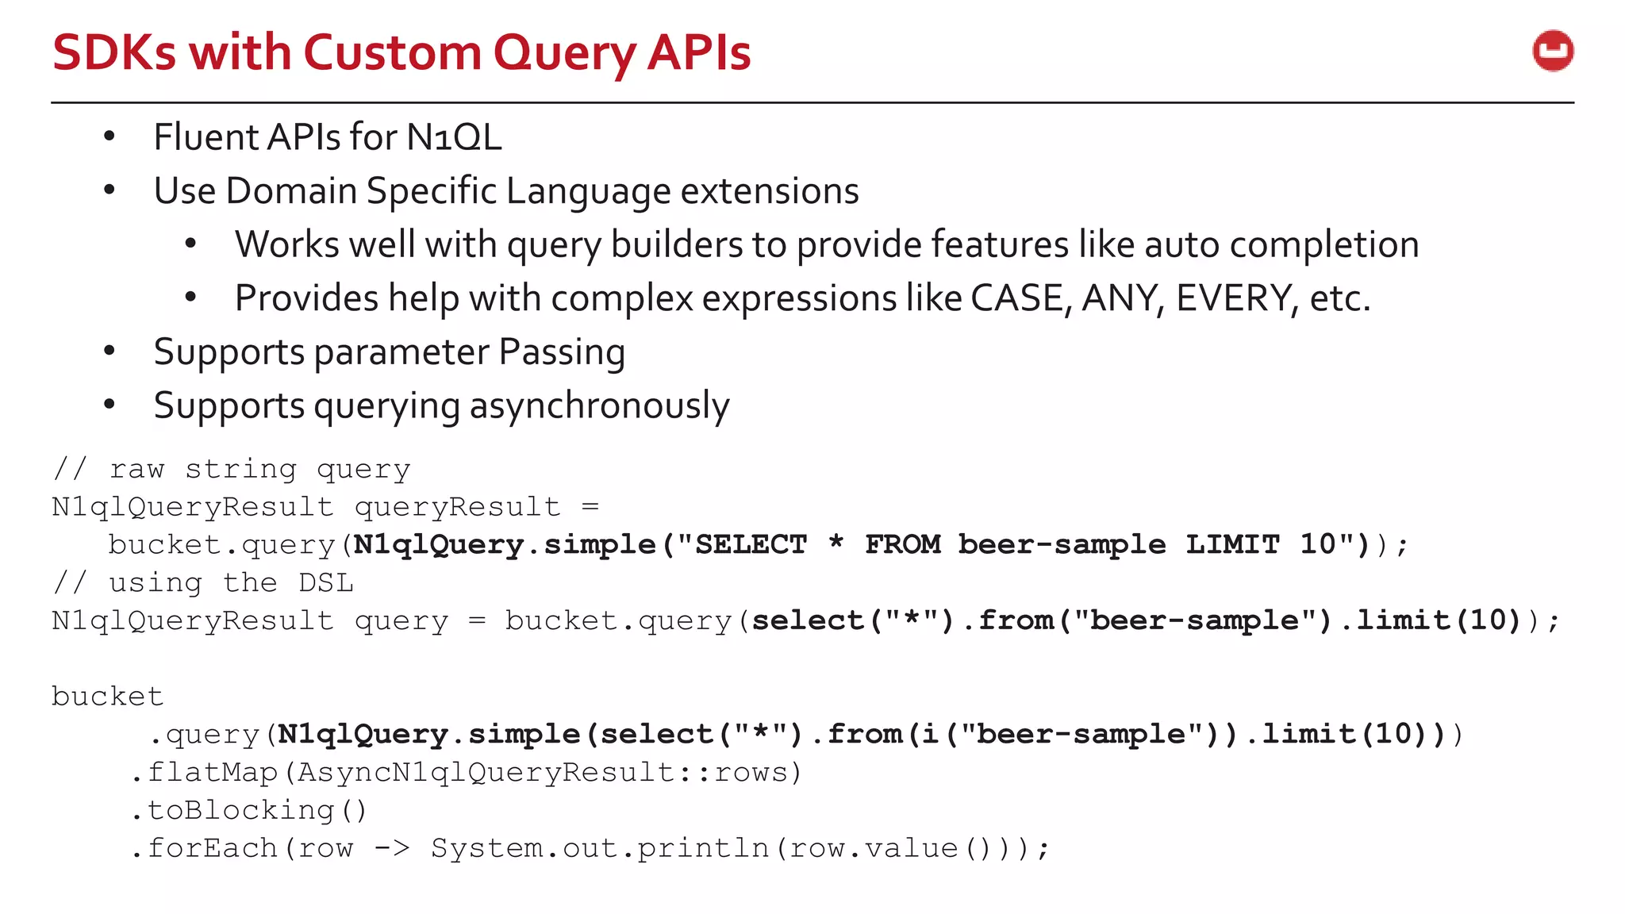
Task: Click the '// using the DSL' comment
Action: [203, 582]
